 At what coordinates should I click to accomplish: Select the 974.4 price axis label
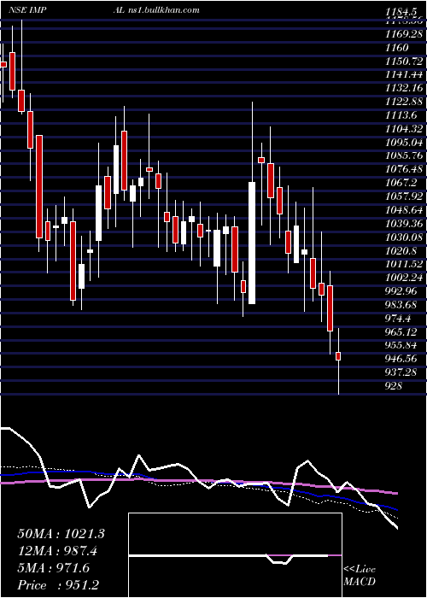(399, 319)
